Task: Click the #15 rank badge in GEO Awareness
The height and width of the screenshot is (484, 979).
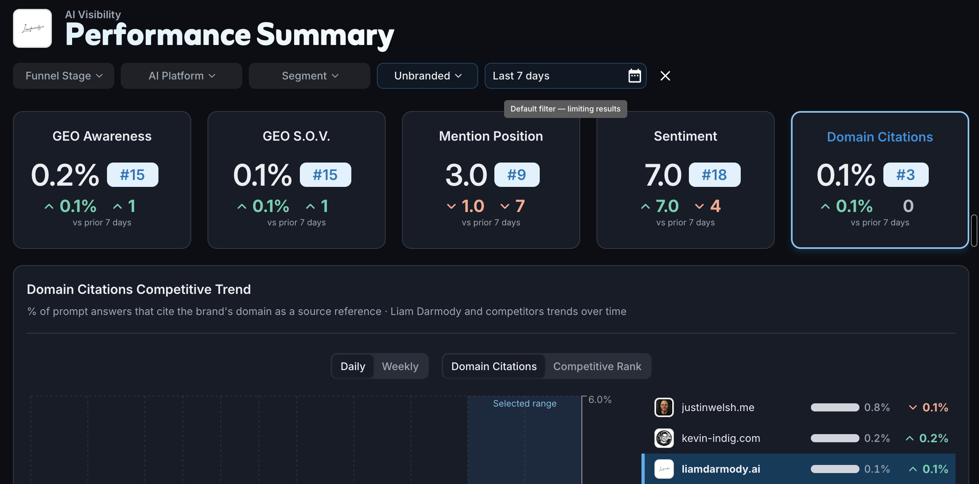Action: (133, 175)
